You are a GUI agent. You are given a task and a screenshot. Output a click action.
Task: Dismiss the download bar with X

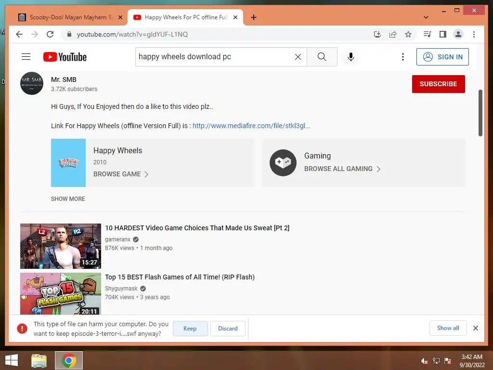475,328
